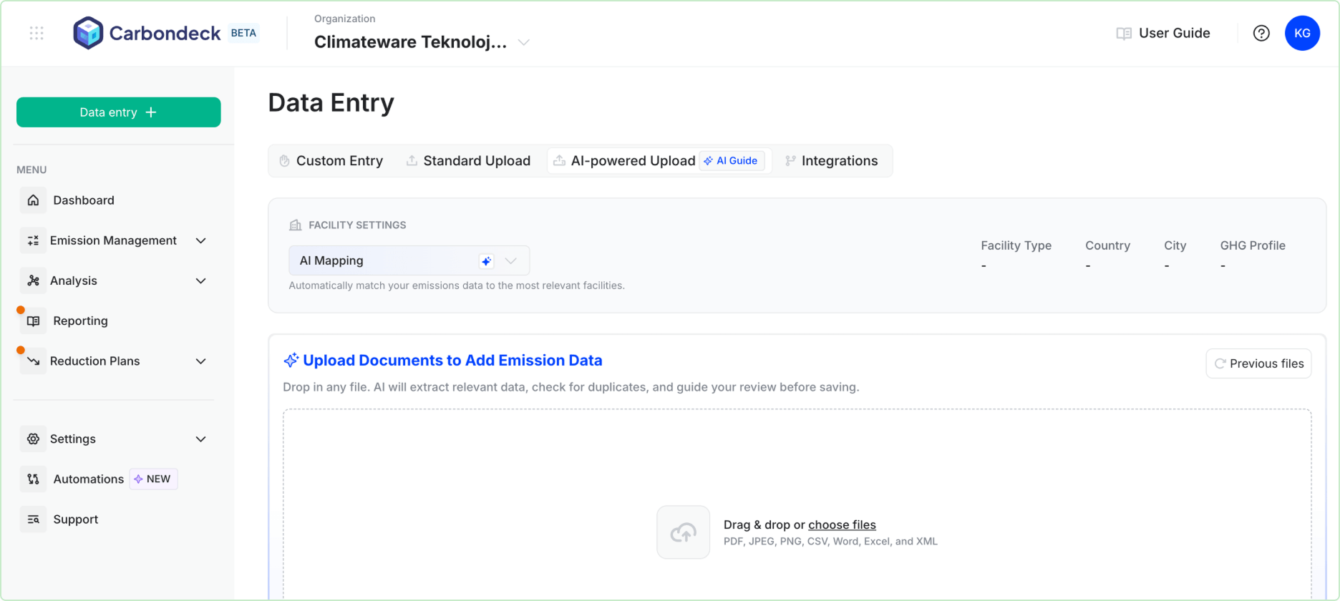Click the cloud upload icon
The height and width of the screenshot is (601, 1340).
point(683,532)
